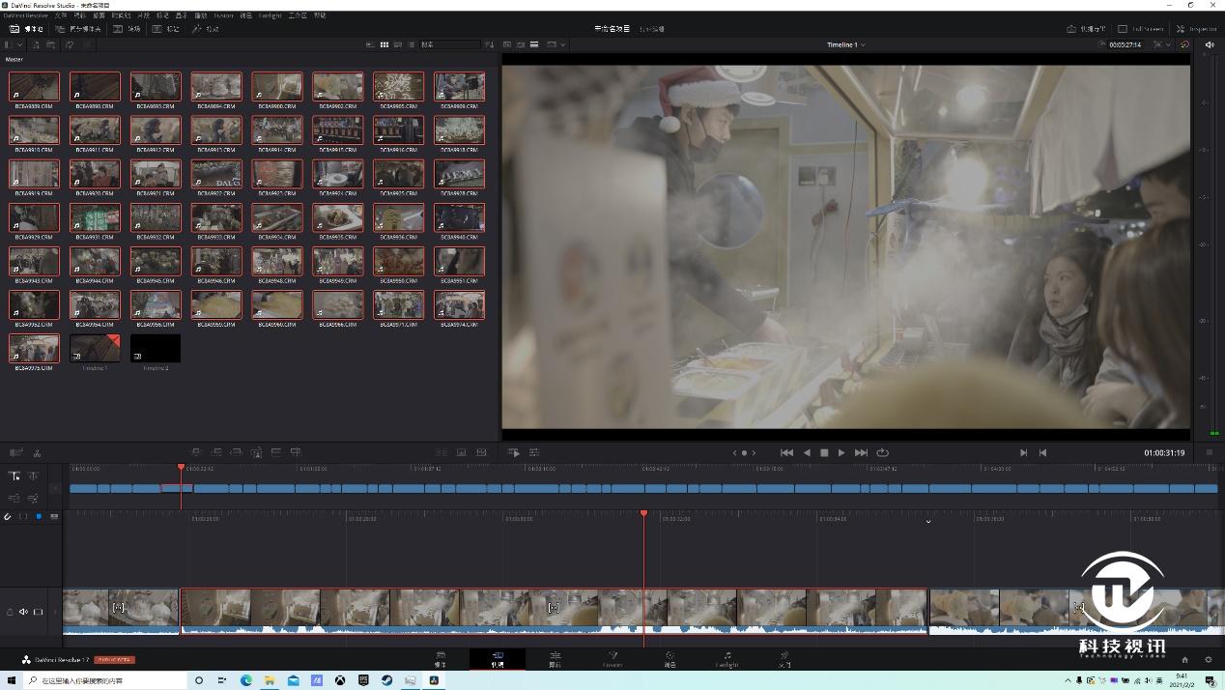Switch media pool to thumbnail view
The image size is (1225, 690).
[384, 44]
